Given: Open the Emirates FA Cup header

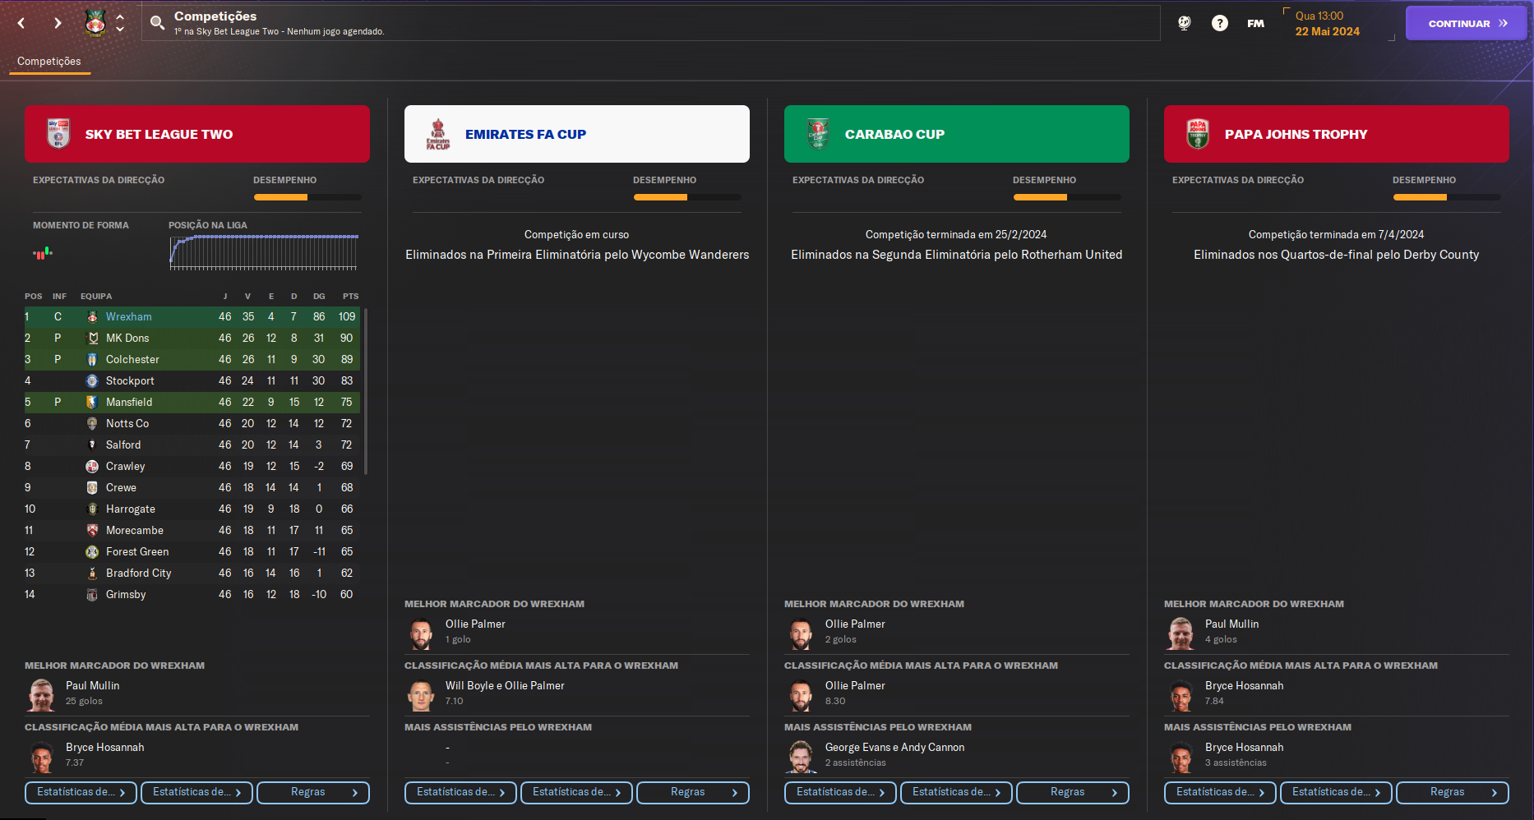Looking at the screenshot, I should (x=577, y=134).
